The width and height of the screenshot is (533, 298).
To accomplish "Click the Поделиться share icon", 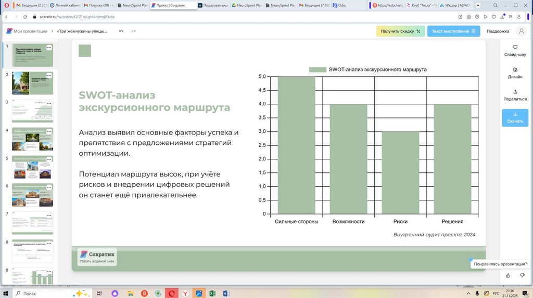I will coord(515,95).
